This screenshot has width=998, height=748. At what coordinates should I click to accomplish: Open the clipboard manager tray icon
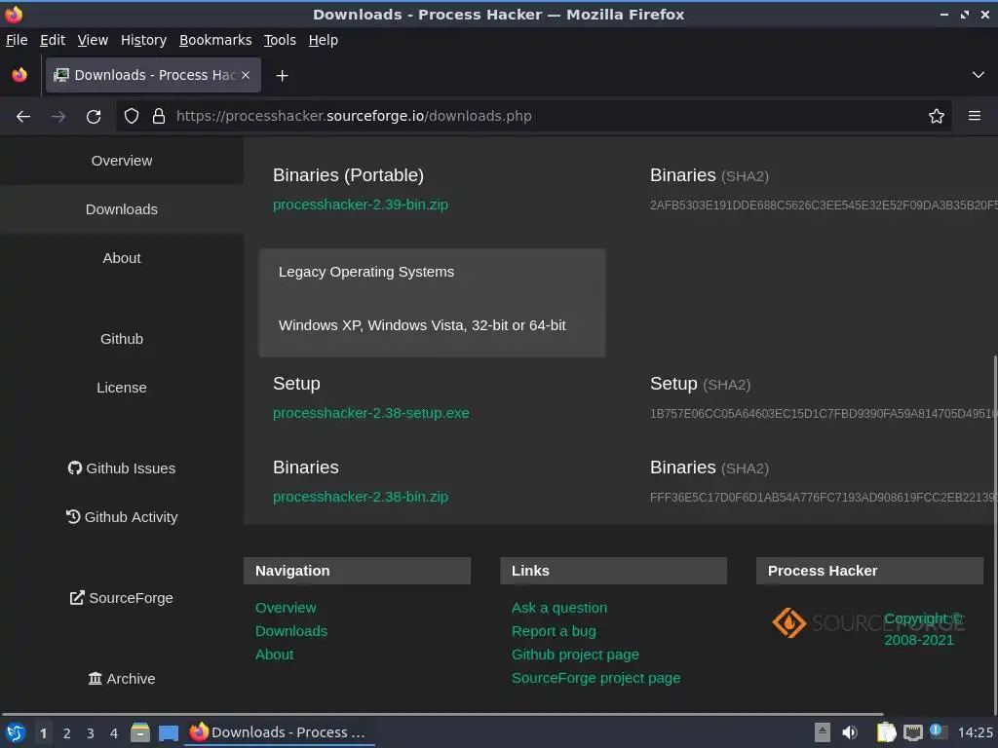(x=886, y=732)
